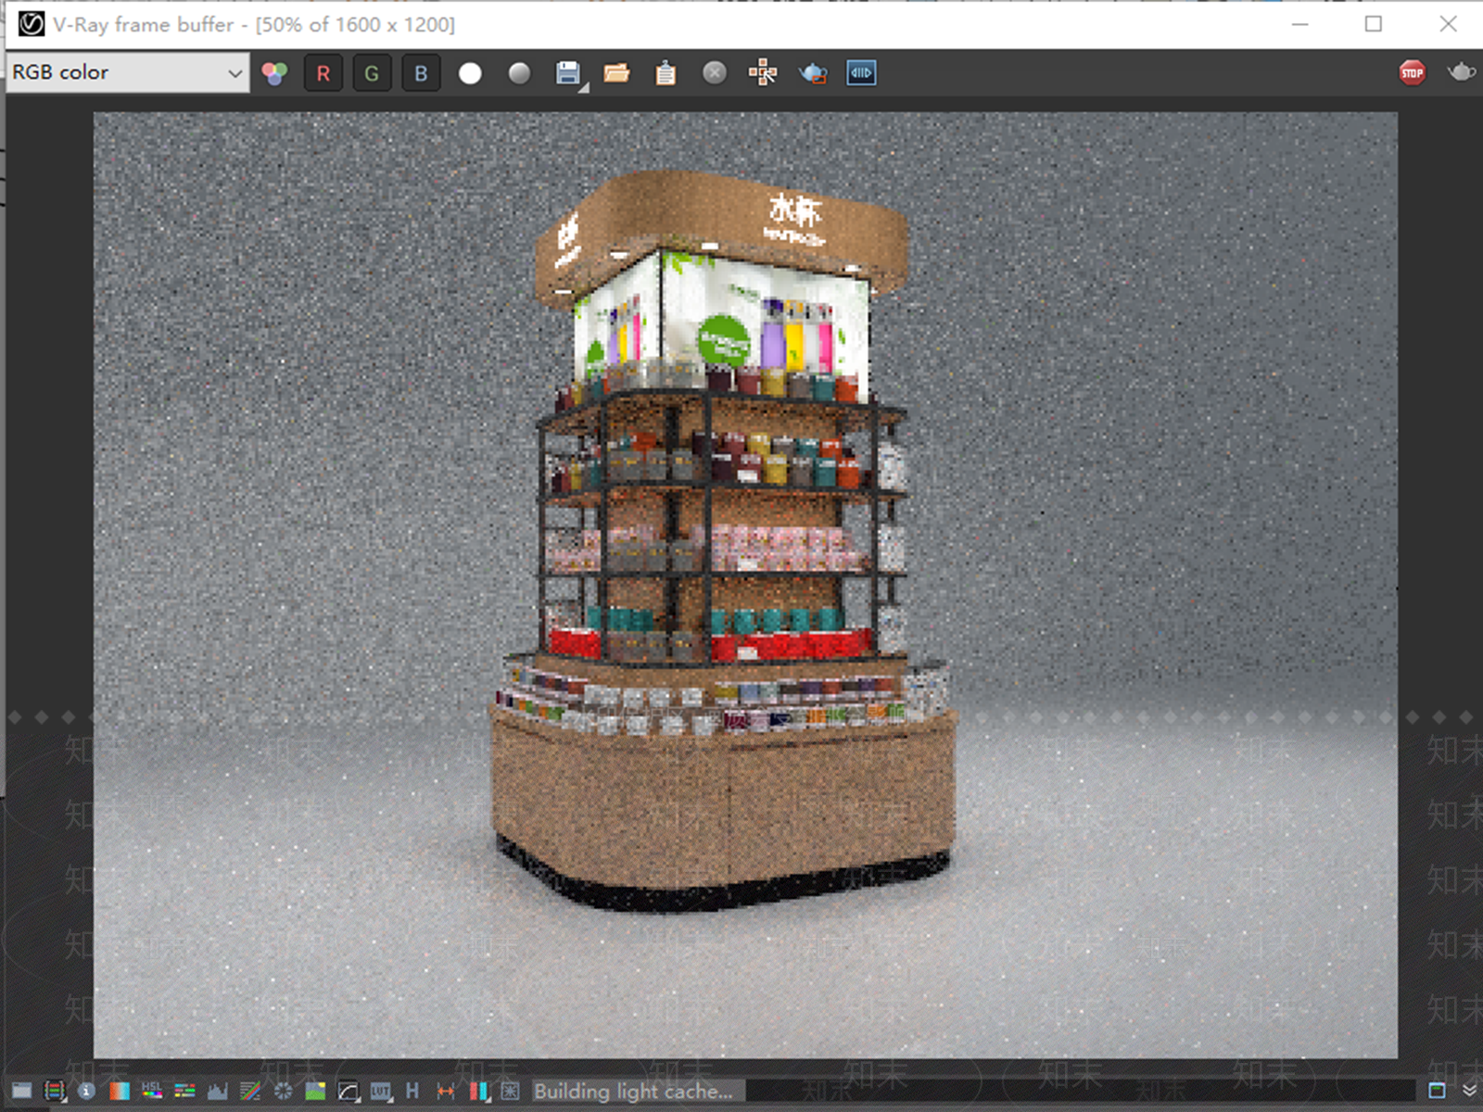Click the H icon in bottom toolbar

[412, 1091]
